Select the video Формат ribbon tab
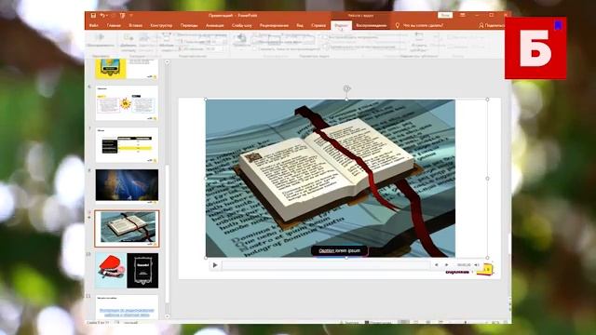 [x=341, y=25]
